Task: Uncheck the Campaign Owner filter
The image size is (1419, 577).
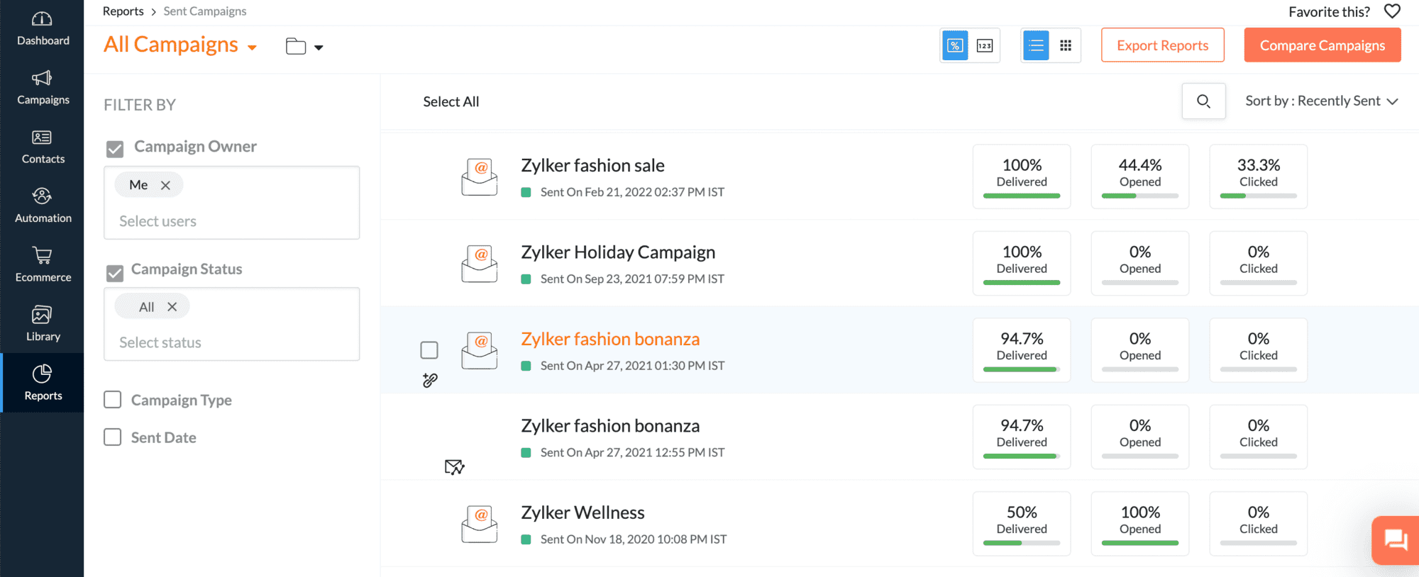Action: tap(115, 148)
